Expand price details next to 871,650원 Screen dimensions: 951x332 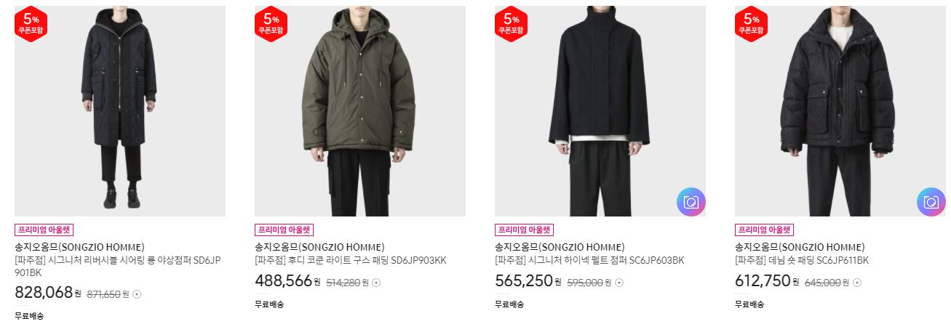point(137,294)
